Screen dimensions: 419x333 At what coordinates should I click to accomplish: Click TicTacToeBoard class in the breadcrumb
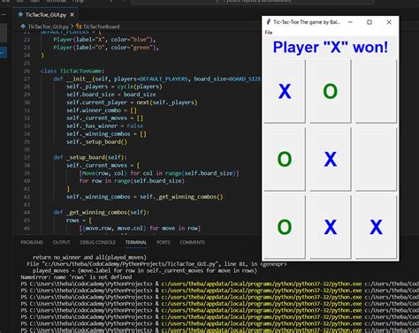click(x=101, y=26)
